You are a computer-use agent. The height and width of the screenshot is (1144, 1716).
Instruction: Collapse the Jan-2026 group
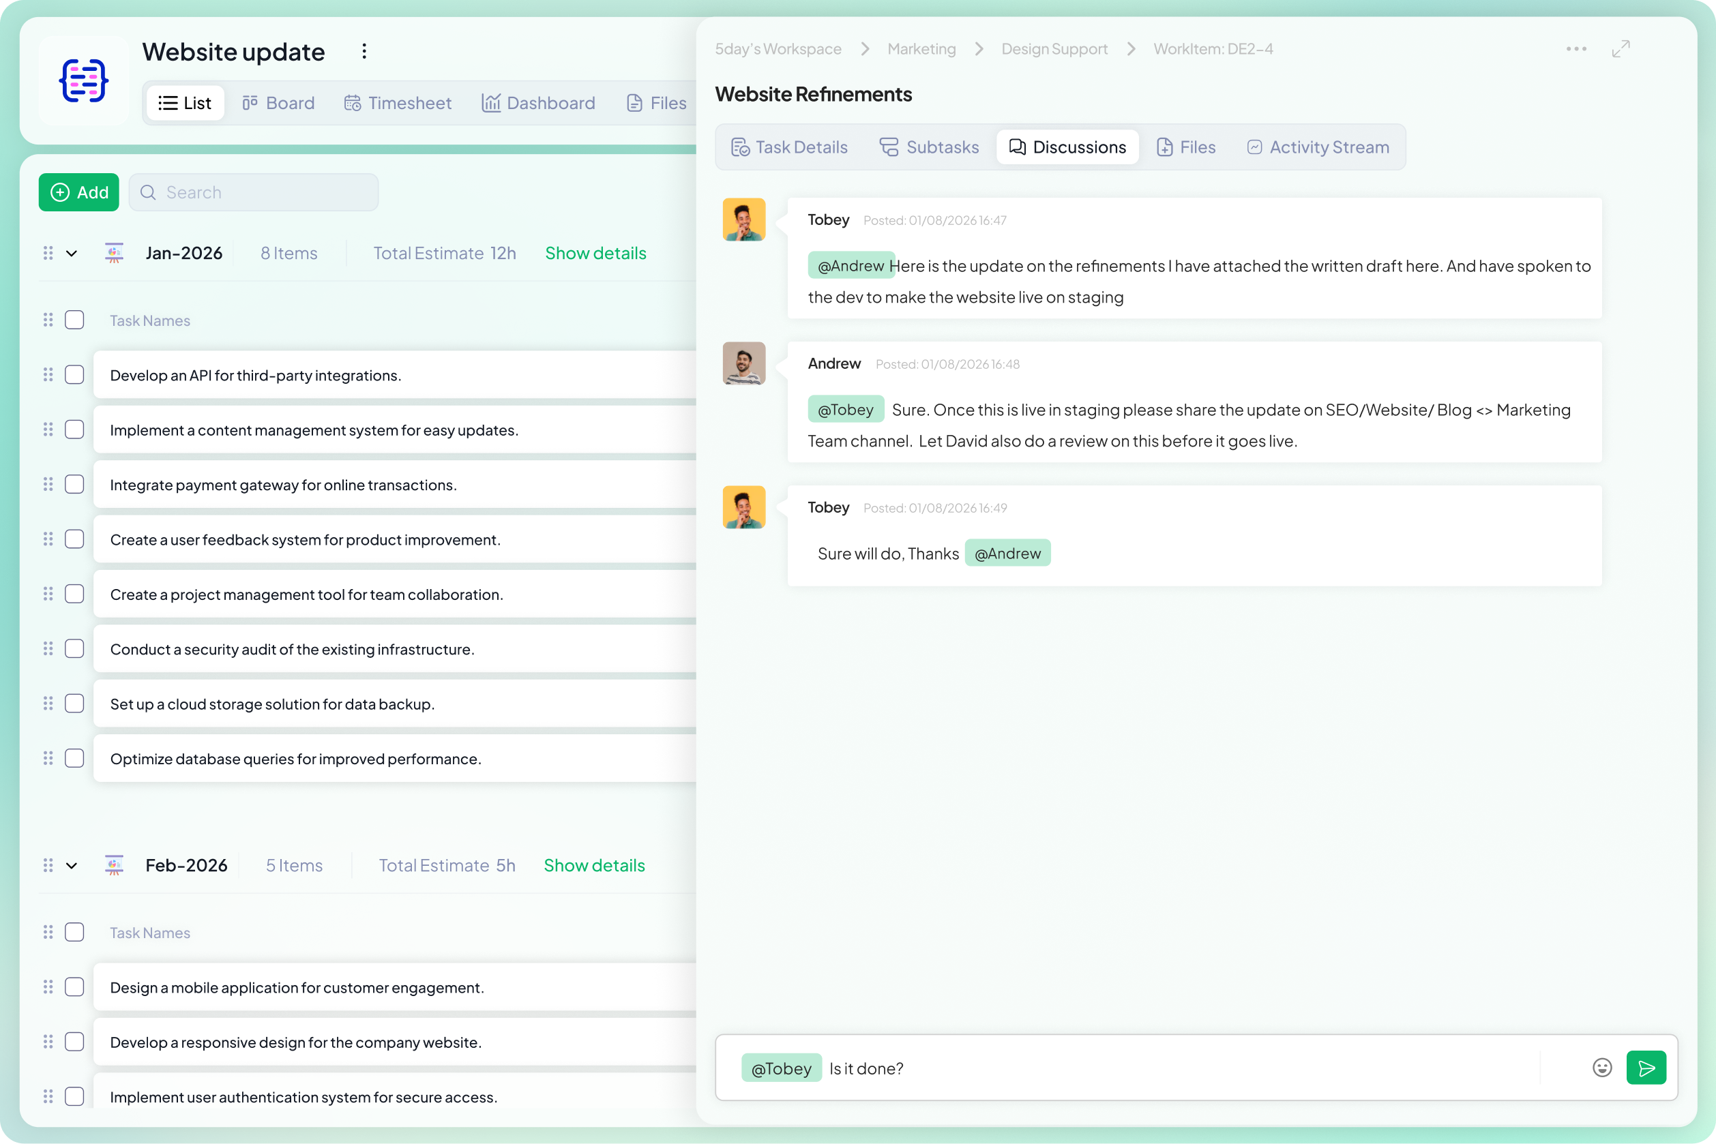click(71, 253)
